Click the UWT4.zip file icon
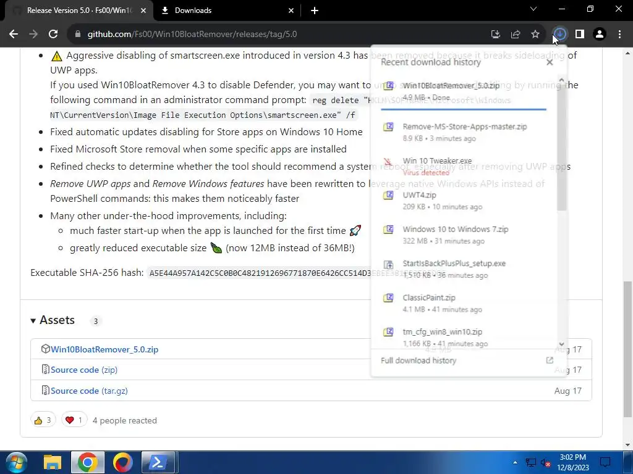The width and height of the screenshot is (633, 474). [388, 195]
